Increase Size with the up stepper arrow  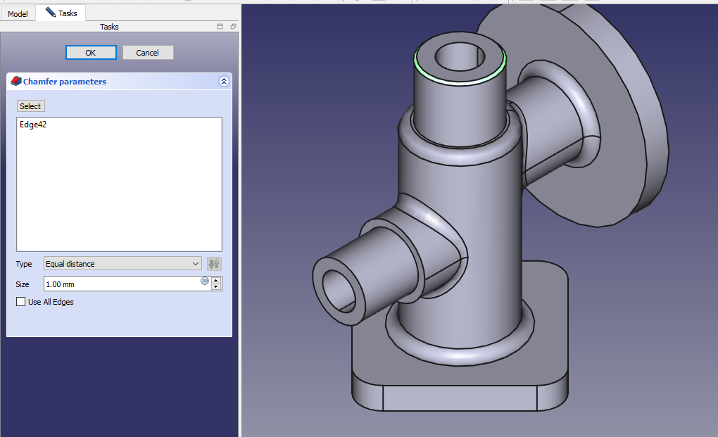(x=216, y=280)
